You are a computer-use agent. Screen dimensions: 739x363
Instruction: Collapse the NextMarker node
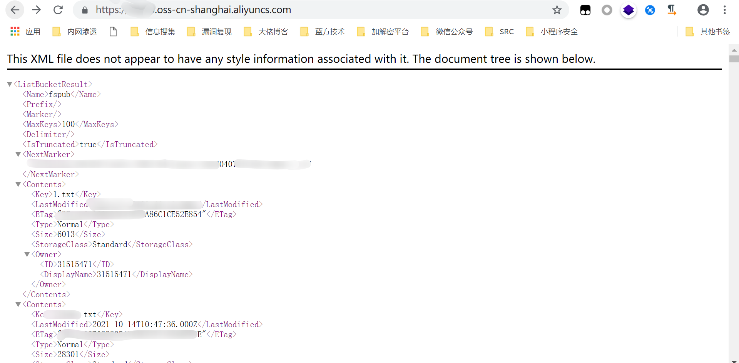click(18, 154)
